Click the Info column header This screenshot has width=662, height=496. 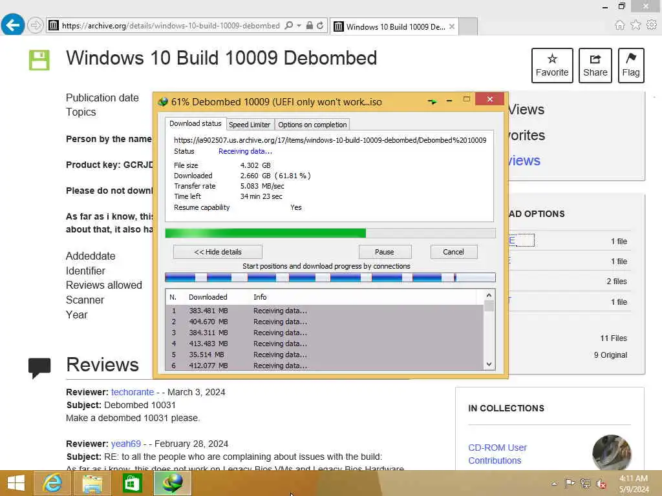(x=260, y=297)
